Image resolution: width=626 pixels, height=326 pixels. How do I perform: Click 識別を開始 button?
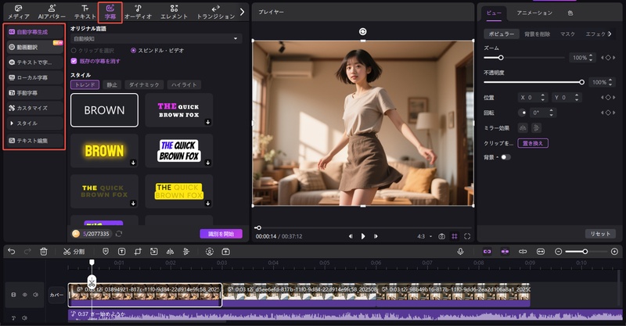coord(221,234)
